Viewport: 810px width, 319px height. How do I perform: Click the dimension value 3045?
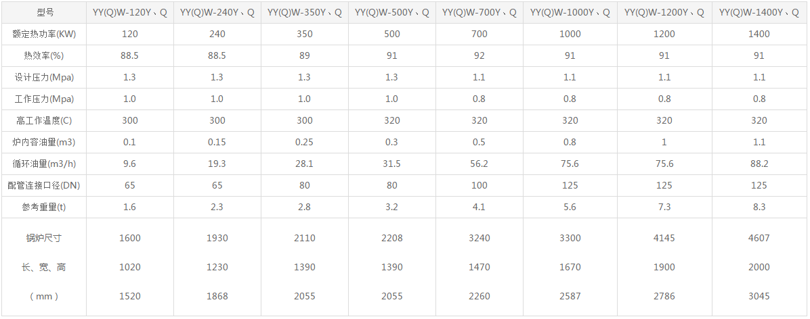click(x=759, y=296)
